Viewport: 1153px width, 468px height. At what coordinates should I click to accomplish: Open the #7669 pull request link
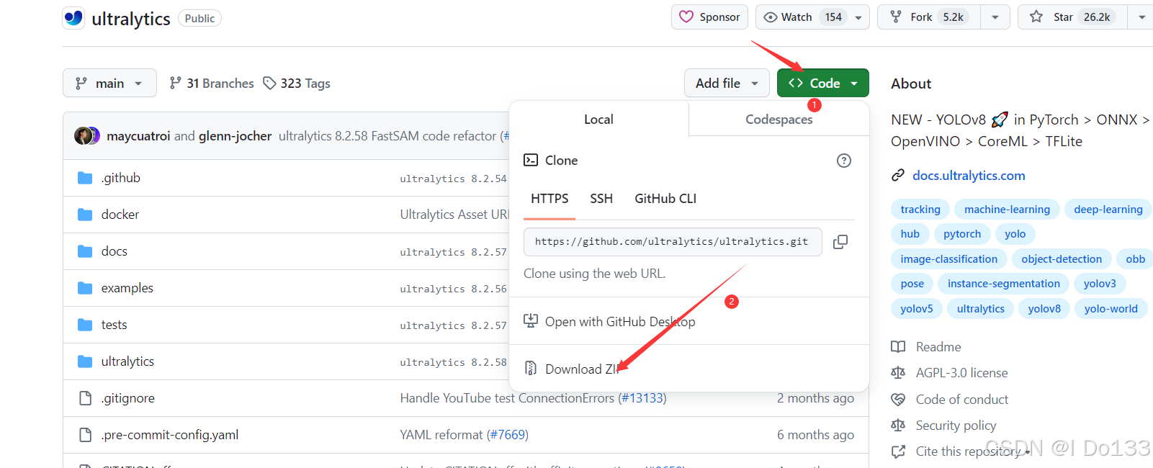point(508,435)
